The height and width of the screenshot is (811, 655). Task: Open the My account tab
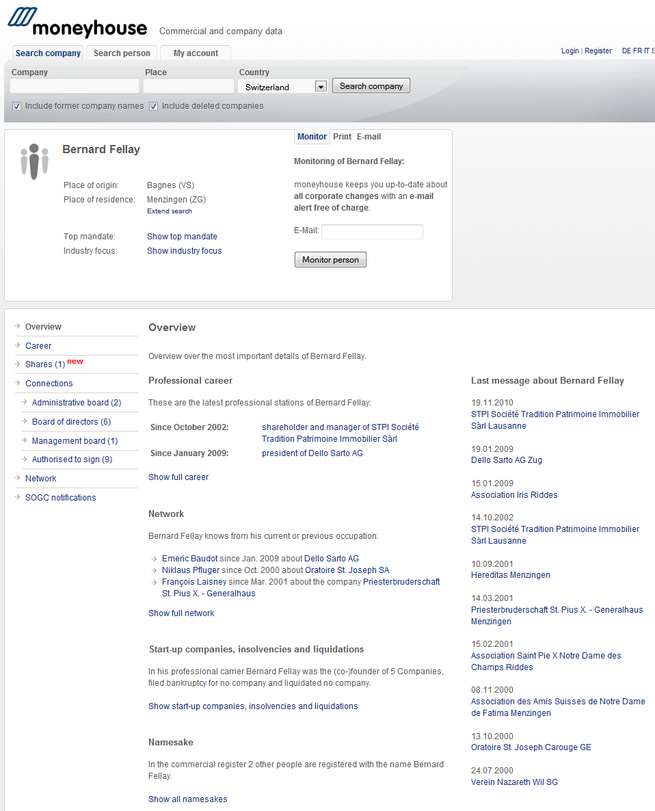(x=196, y=53)
